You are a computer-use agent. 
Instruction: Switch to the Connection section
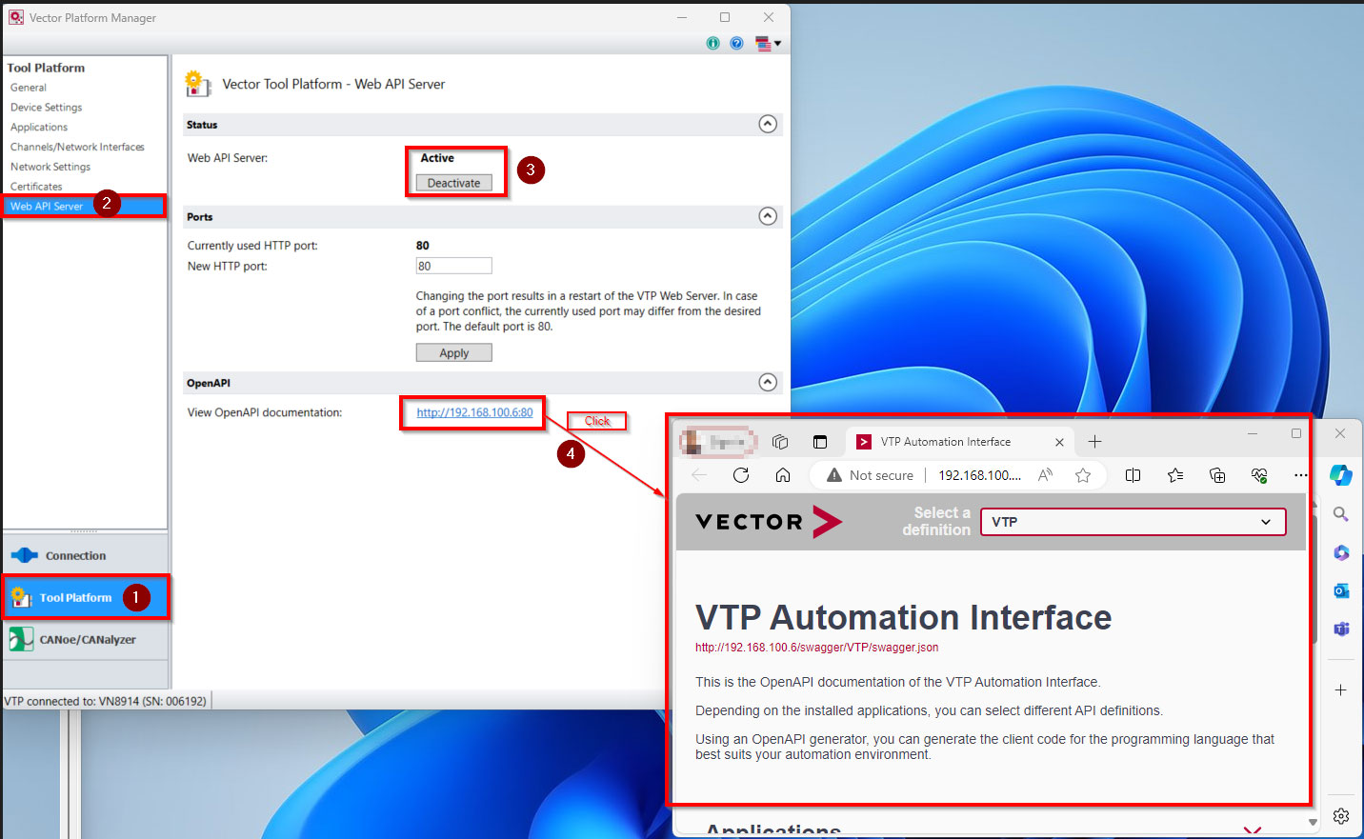tap(75, 556)
